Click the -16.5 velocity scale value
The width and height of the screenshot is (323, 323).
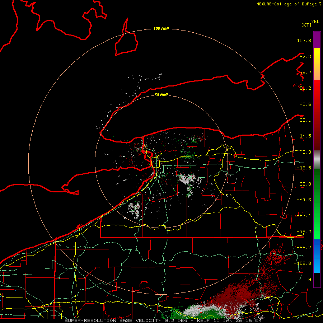point(304,168)
